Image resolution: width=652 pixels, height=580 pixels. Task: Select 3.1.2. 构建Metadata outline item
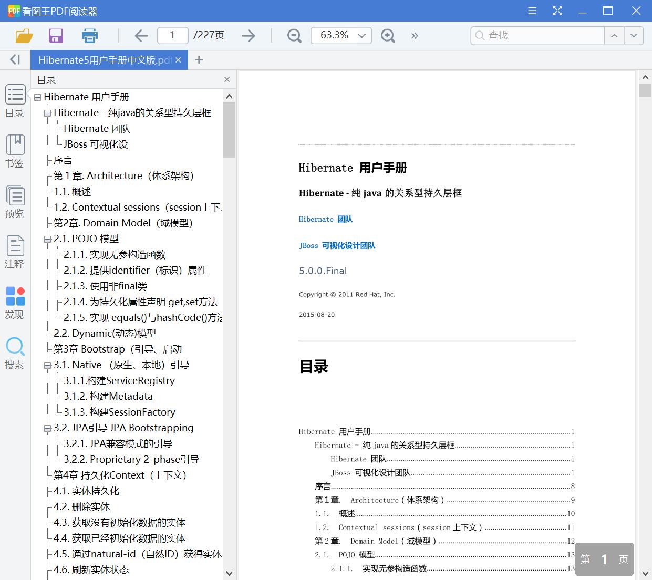pyautogui.click(x=108, y=397)
